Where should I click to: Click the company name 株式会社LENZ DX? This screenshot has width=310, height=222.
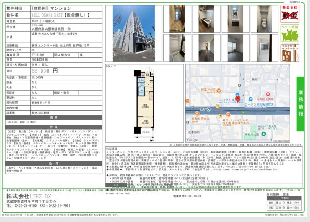point(28,196)
